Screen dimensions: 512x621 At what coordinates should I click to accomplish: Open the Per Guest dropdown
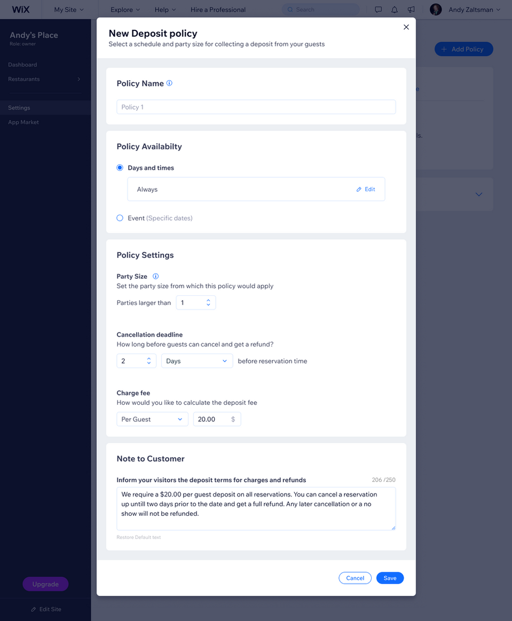click(x=152, y=419)
